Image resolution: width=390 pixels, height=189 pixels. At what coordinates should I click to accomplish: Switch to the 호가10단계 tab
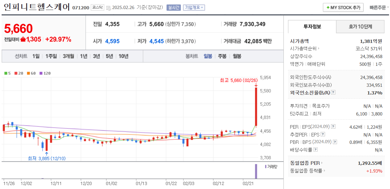[360, 27]
